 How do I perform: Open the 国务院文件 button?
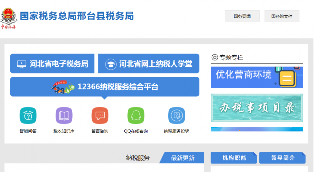282,16
